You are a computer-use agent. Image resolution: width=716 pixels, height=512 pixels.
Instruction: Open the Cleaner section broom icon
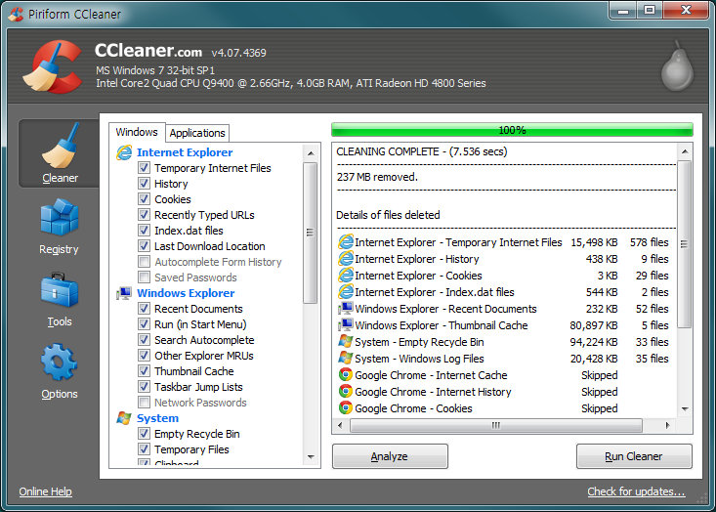(60, 147)
